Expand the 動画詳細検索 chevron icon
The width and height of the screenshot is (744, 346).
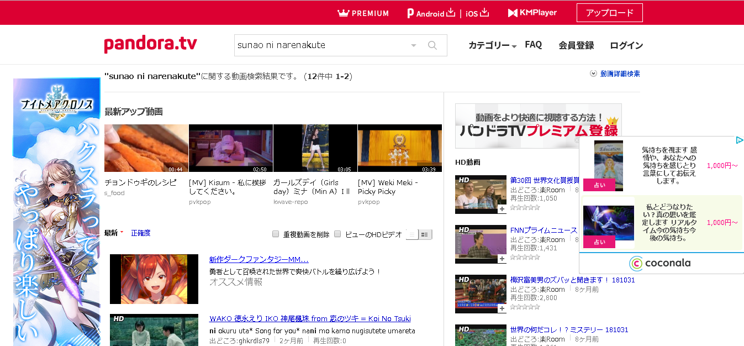(593, 74)
